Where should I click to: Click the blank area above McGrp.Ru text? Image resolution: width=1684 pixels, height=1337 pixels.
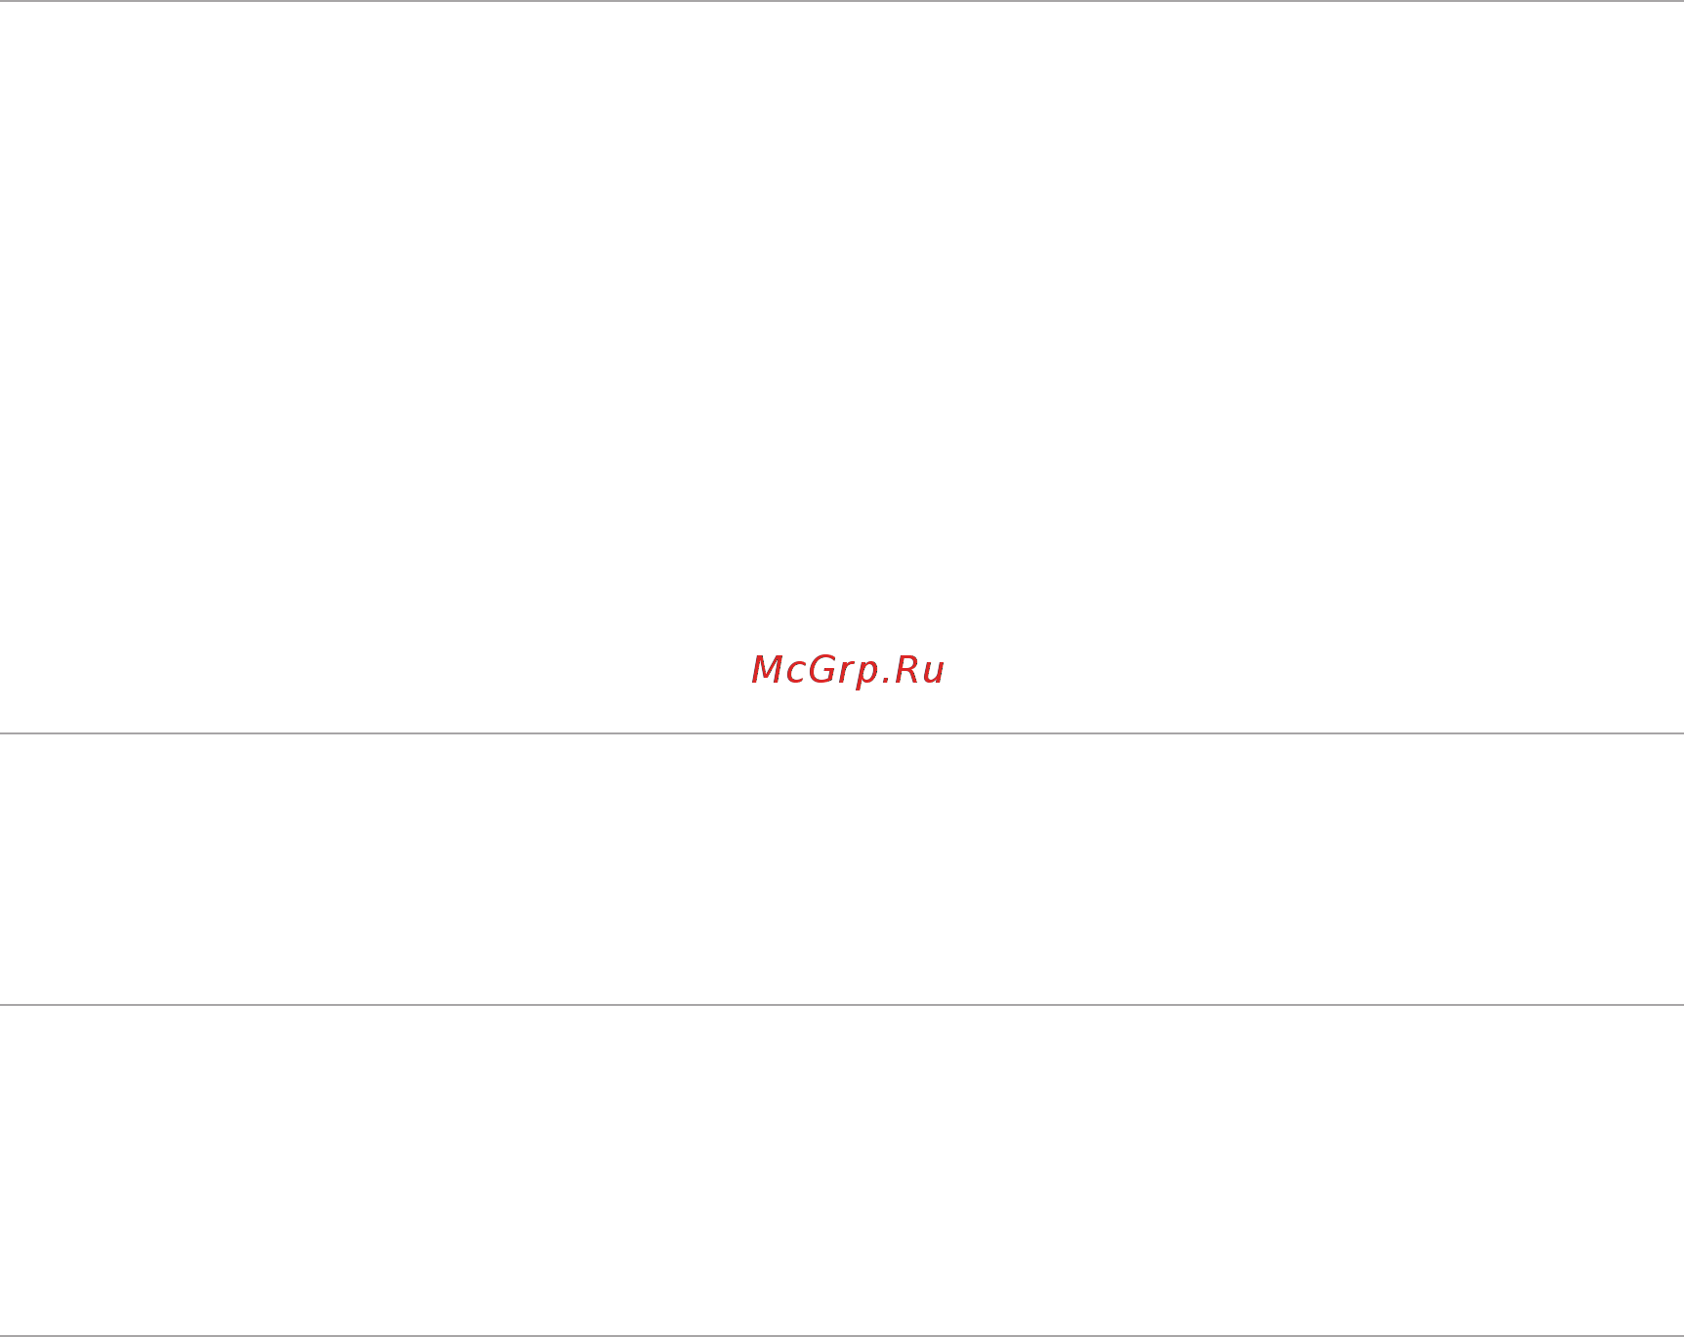(842, 322)
